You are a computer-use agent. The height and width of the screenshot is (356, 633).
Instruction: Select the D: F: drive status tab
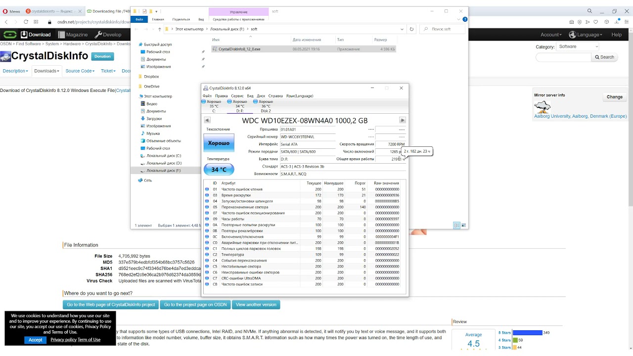coord(240,106)
